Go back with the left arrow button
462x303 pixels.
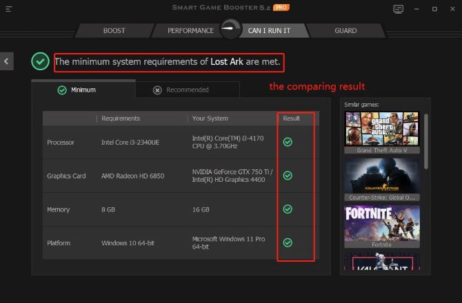click(x=6, y=61)
